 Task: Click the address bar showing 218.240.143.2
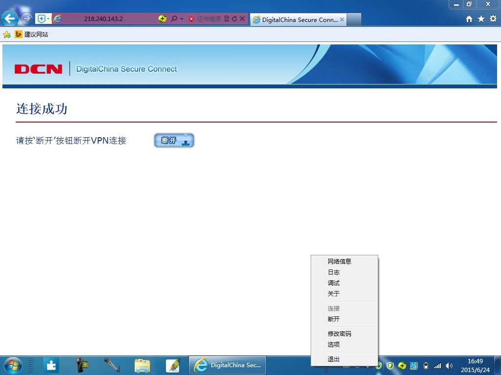[104, 19]
